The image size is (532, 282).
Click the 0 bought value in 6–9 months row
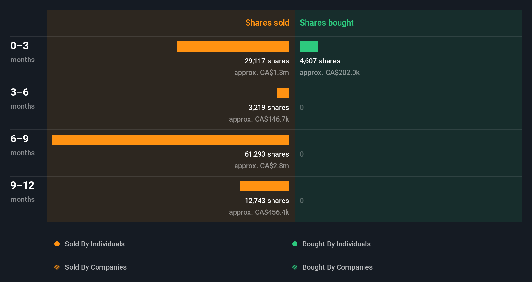(x=302, y=154)
